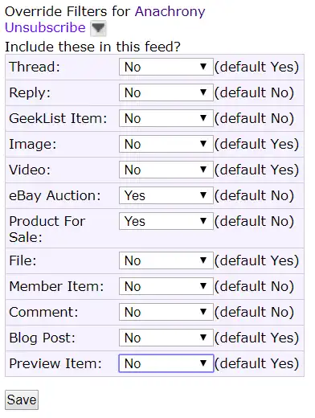Click the Thread row label
This screenshot has width=315, height=418.
click(x=35, y=67)
